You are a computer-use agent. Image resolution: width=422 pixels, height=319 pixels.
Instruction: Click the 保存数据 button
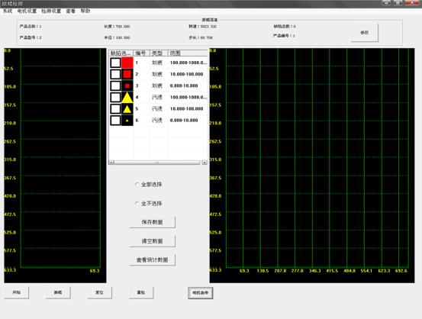[x=153, y=222]
